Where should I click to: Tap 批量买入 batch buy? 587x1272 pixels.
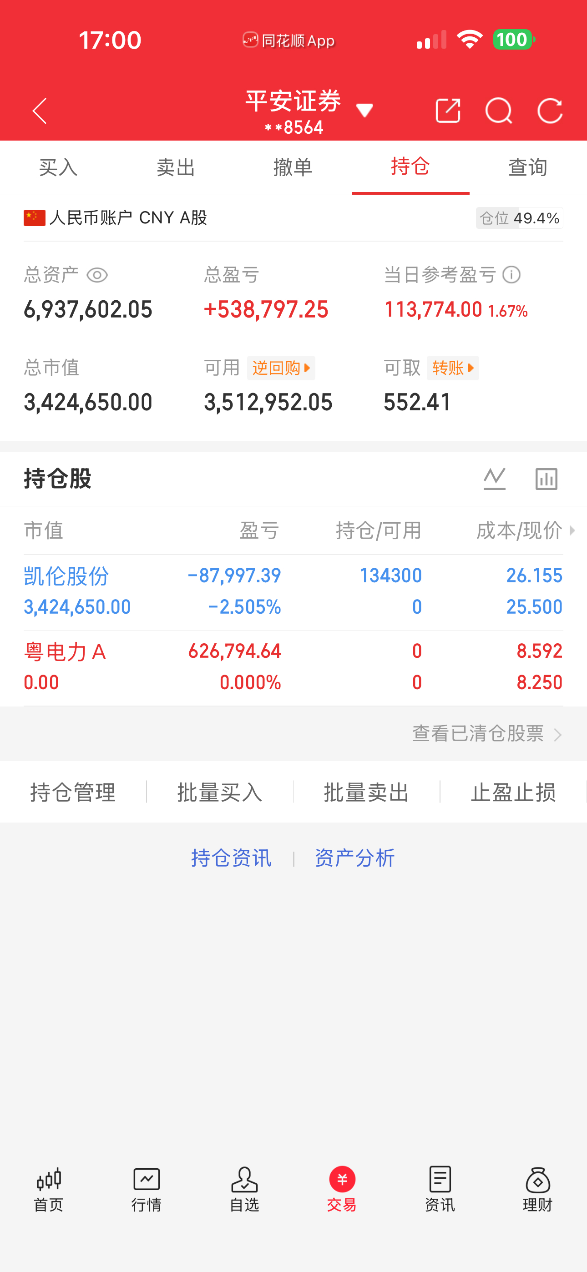tap(220, 792)
